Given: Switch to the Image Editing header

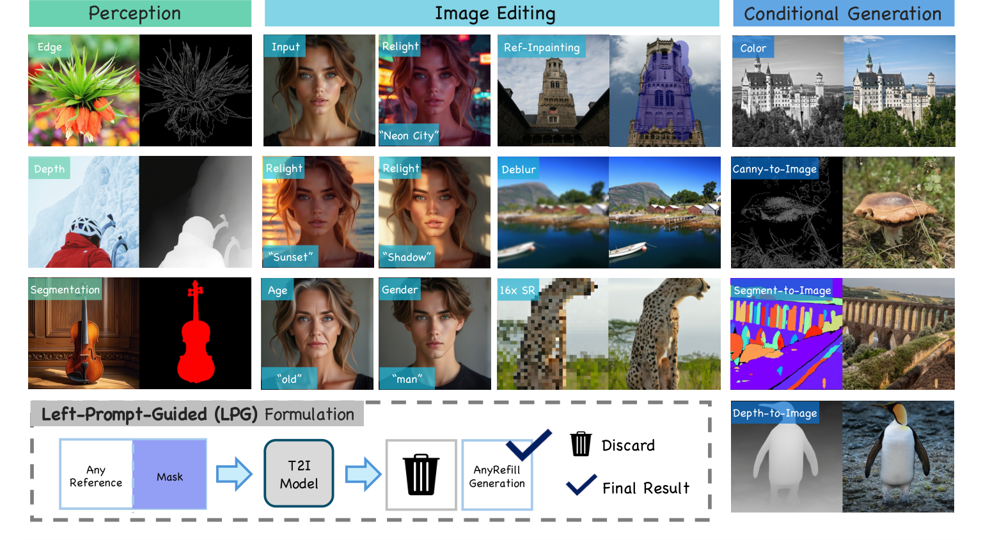Looking at the screenshot, I should click(492, 13).
